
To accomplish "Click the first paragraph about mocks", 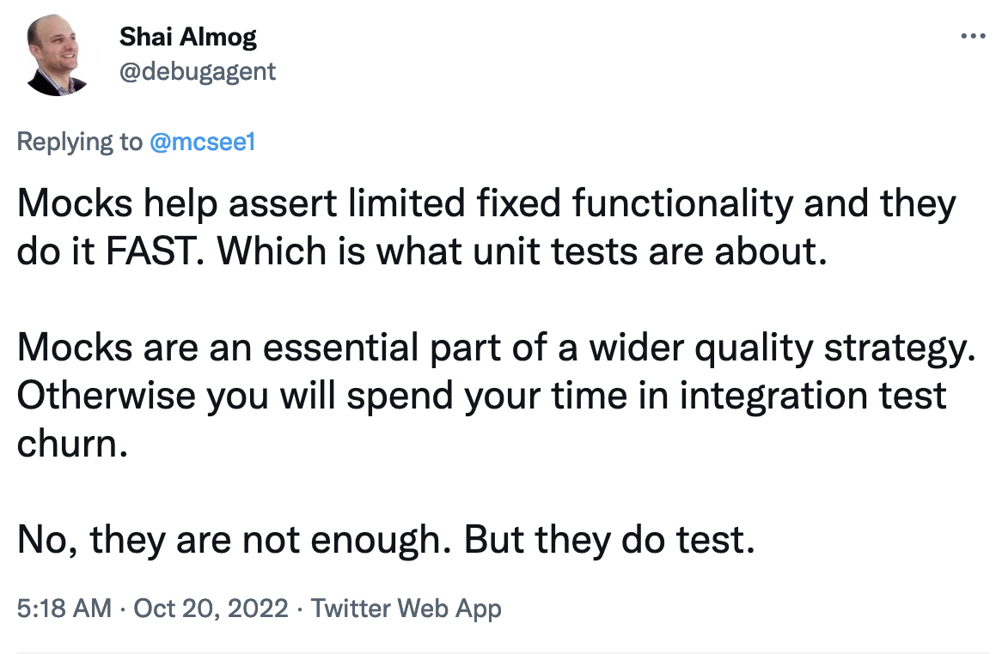I will [x=430, y=227].
